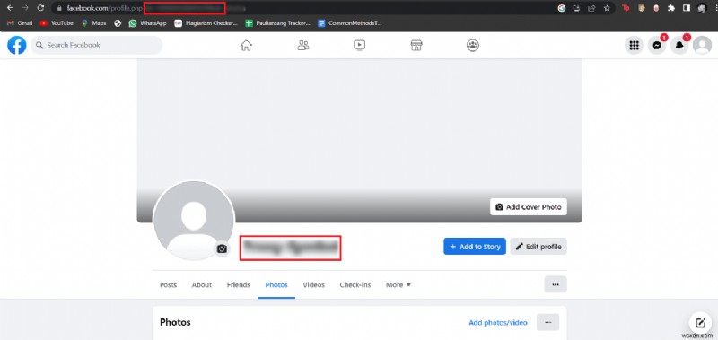Open the new message compose icon
Screen dimensions: 718x340
coord(701,323)
